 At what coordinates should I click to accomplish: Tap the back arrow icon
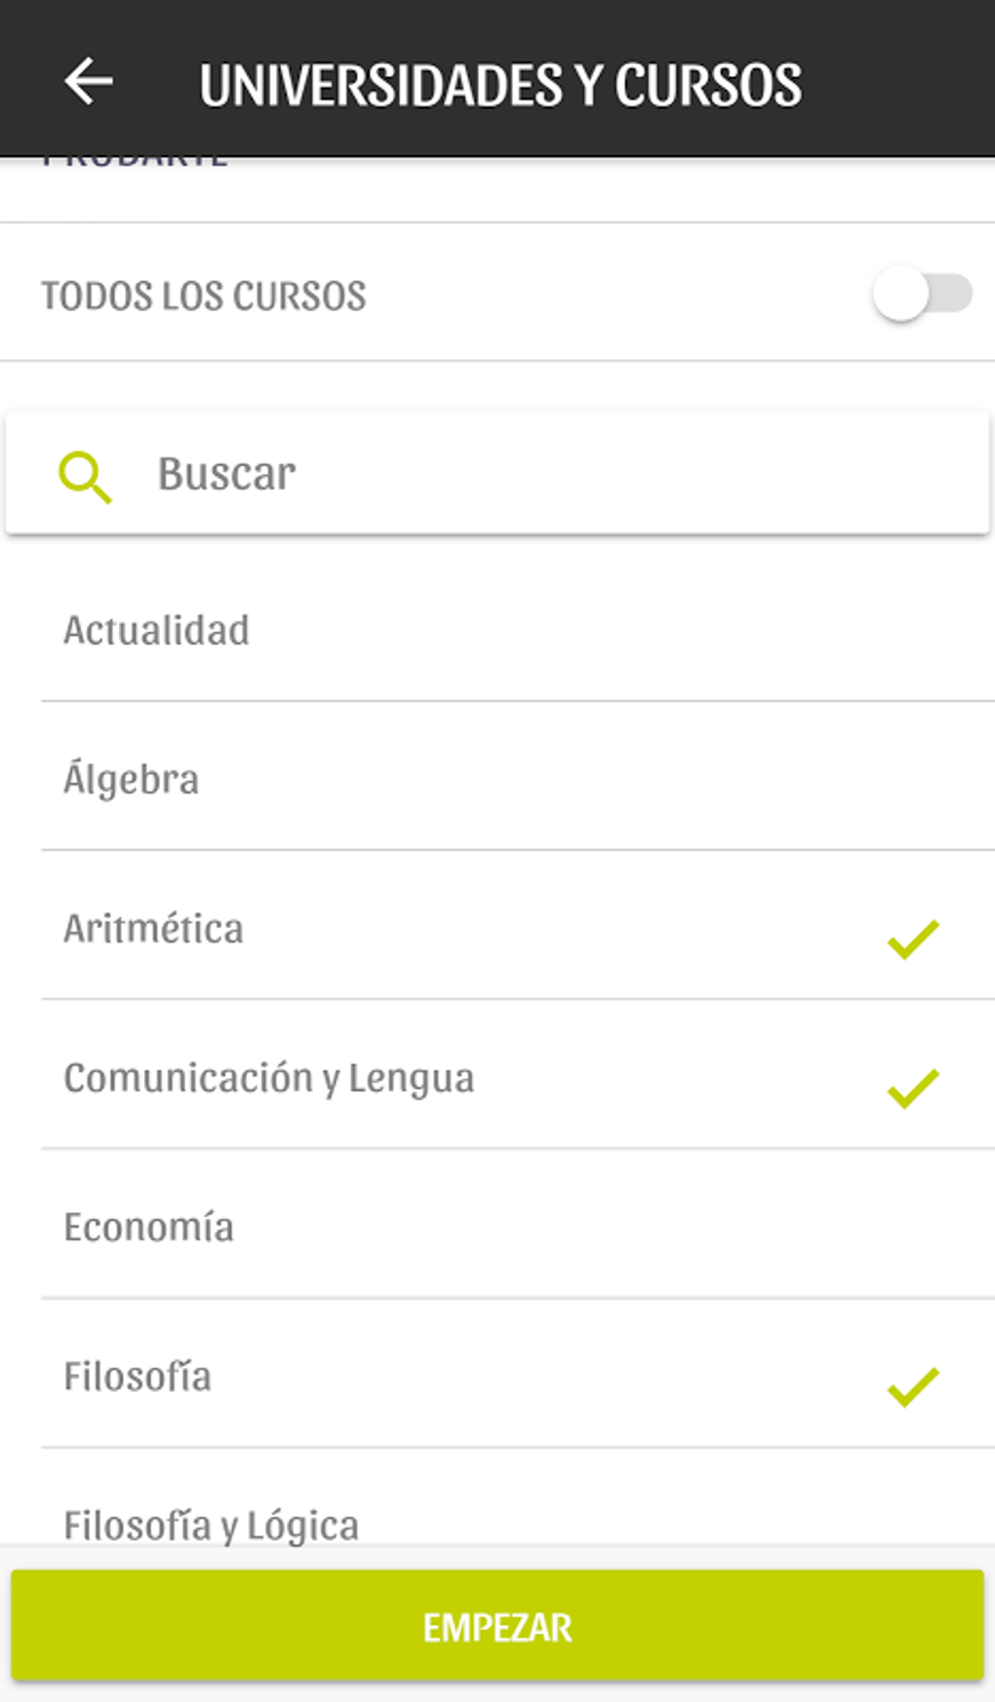pos(88,81)
